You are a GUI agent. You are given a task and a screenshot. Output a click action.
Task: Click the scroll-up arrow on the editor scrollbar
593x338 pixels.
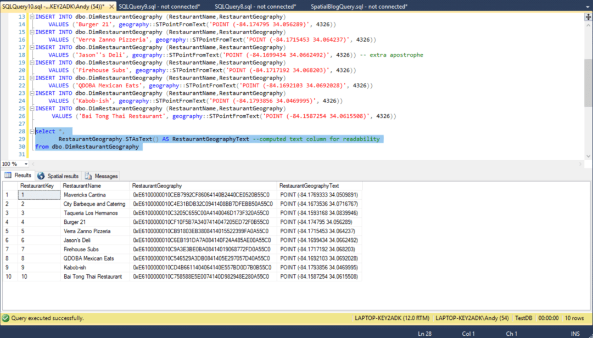tap(588, 25)
